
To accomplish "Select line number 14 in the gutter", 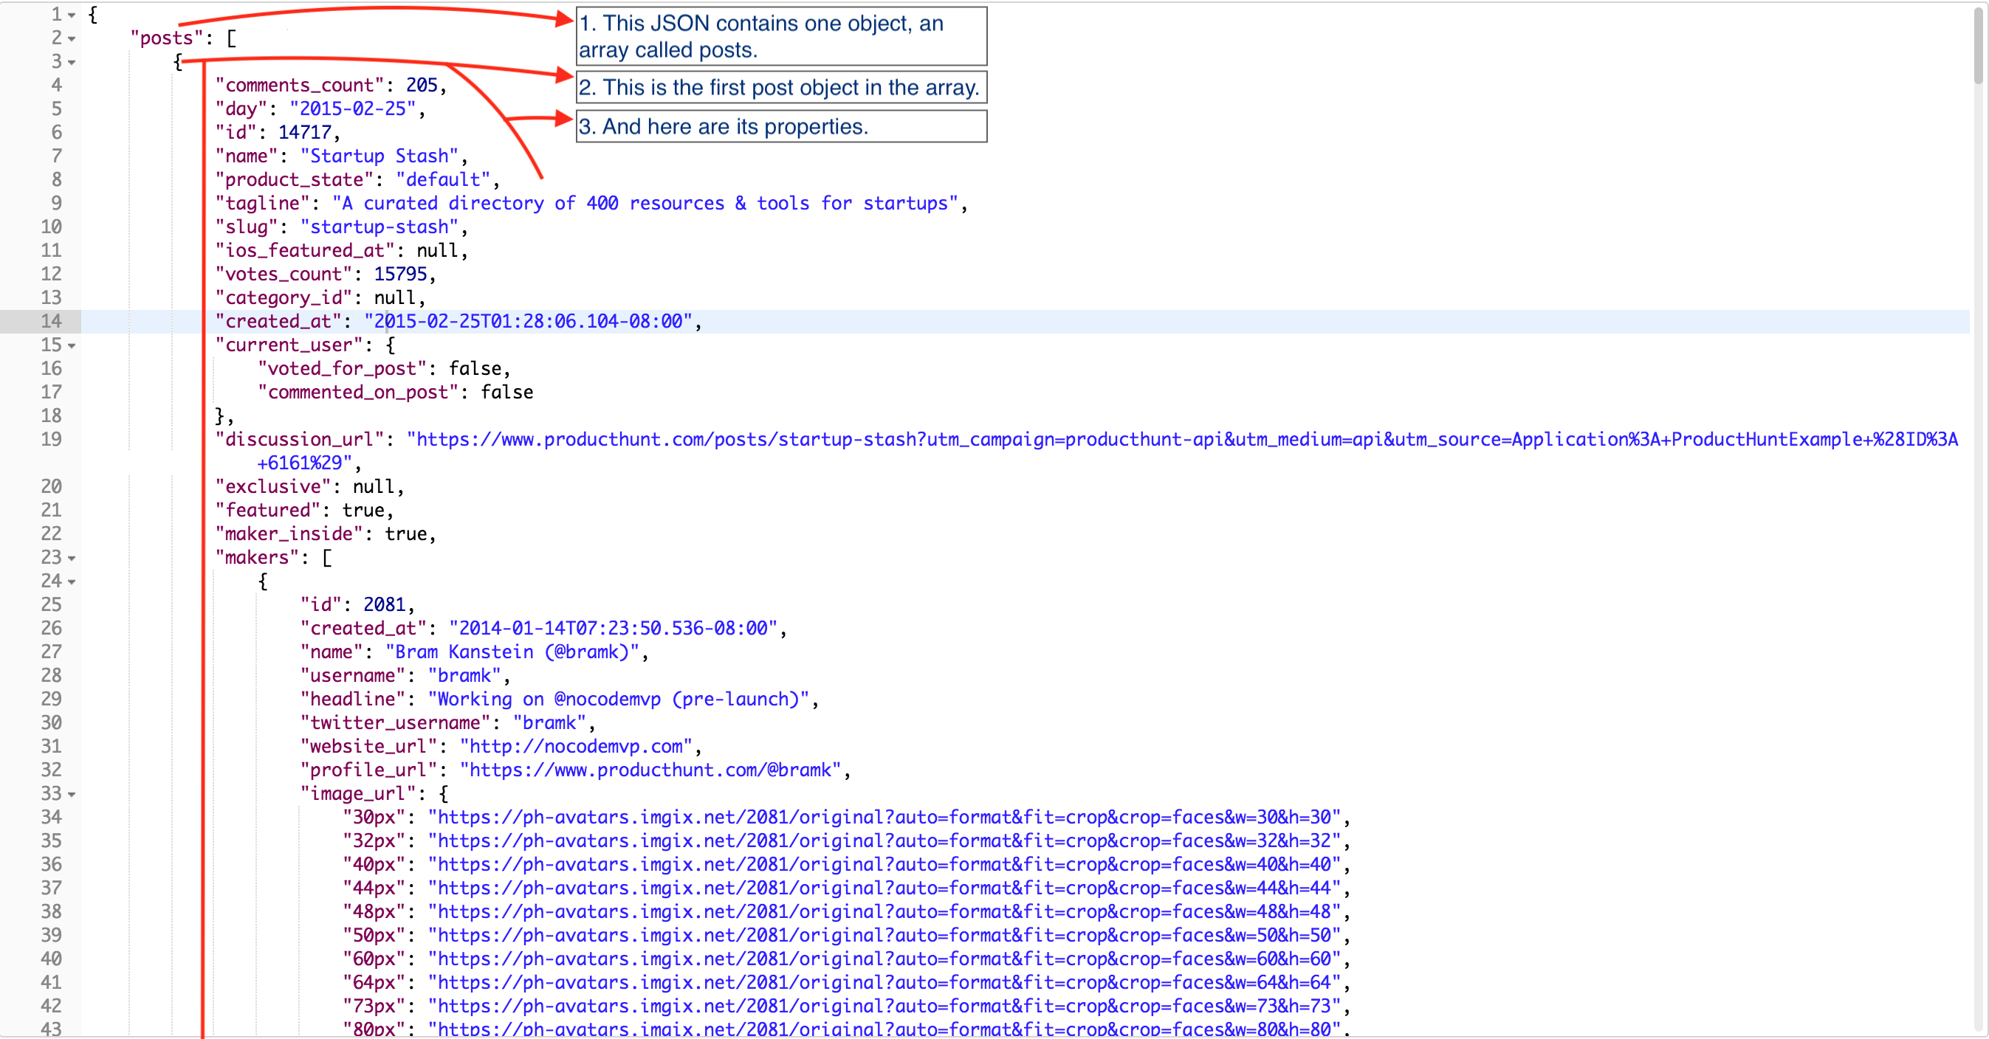I will tap(51, 321).
